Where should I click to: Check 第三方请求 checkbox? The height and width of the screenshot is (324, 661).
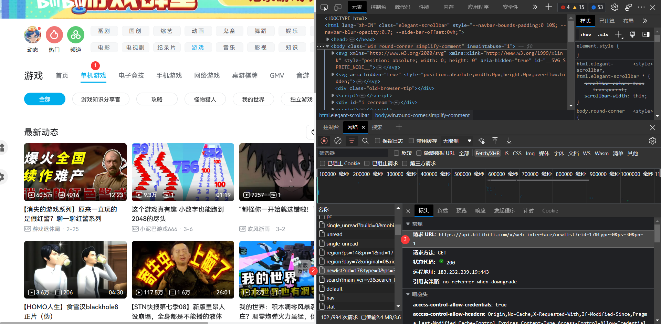405,163
